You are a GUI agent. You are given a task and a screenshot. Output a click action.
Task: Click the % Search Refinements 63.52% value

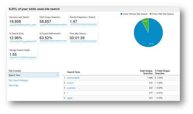(46, 38)
